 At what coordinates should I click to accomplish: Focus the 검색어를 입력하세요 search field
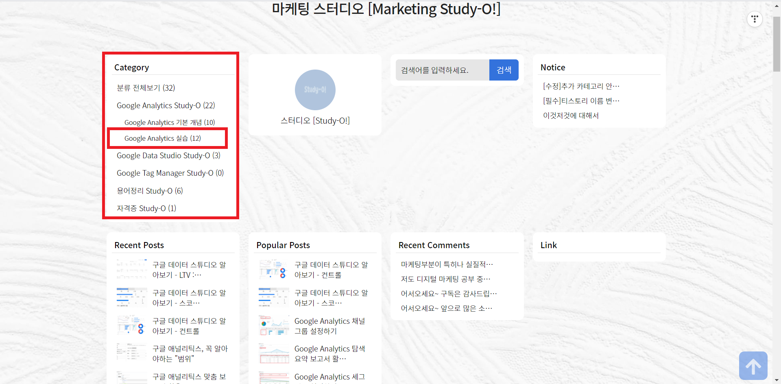[x=442, y=70]
